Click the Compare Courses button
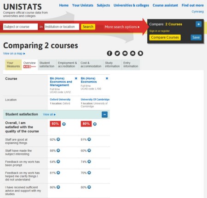The width and height of the screenshot is (207, 198). [x=165, y=37]
